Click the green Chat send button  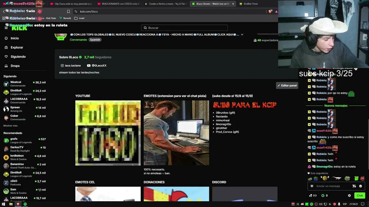coord(360,195)
